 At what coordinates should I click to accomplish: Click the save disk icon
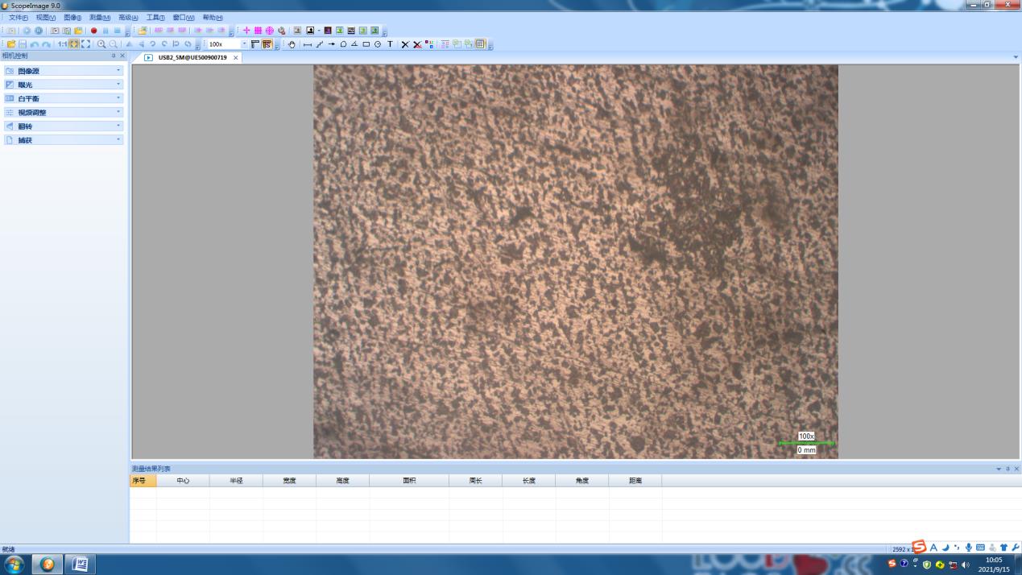pyautogui.click(x=23, y=44)
